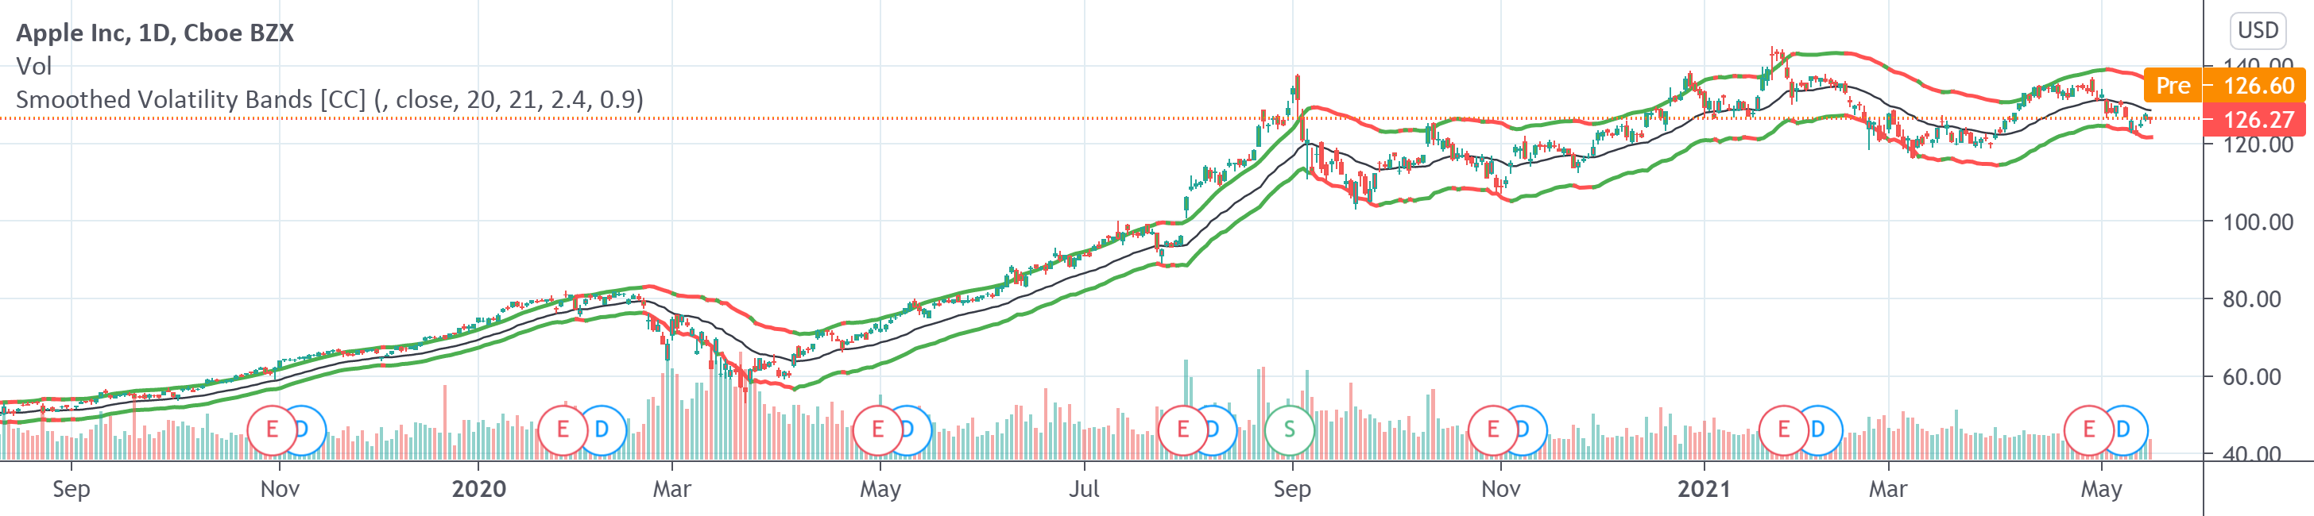Open the USD currency selector

(2258, 30)
